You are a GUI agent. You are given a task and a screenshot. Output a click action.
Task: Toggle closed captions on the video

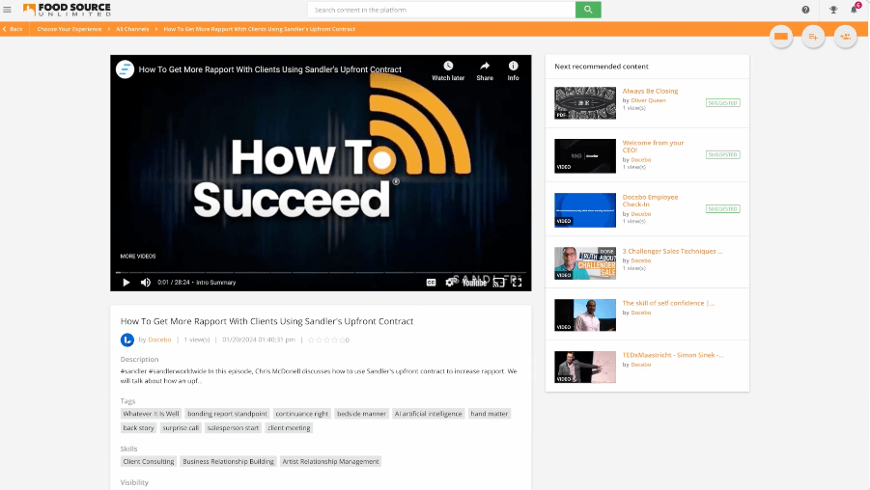(x=431, y=283)
